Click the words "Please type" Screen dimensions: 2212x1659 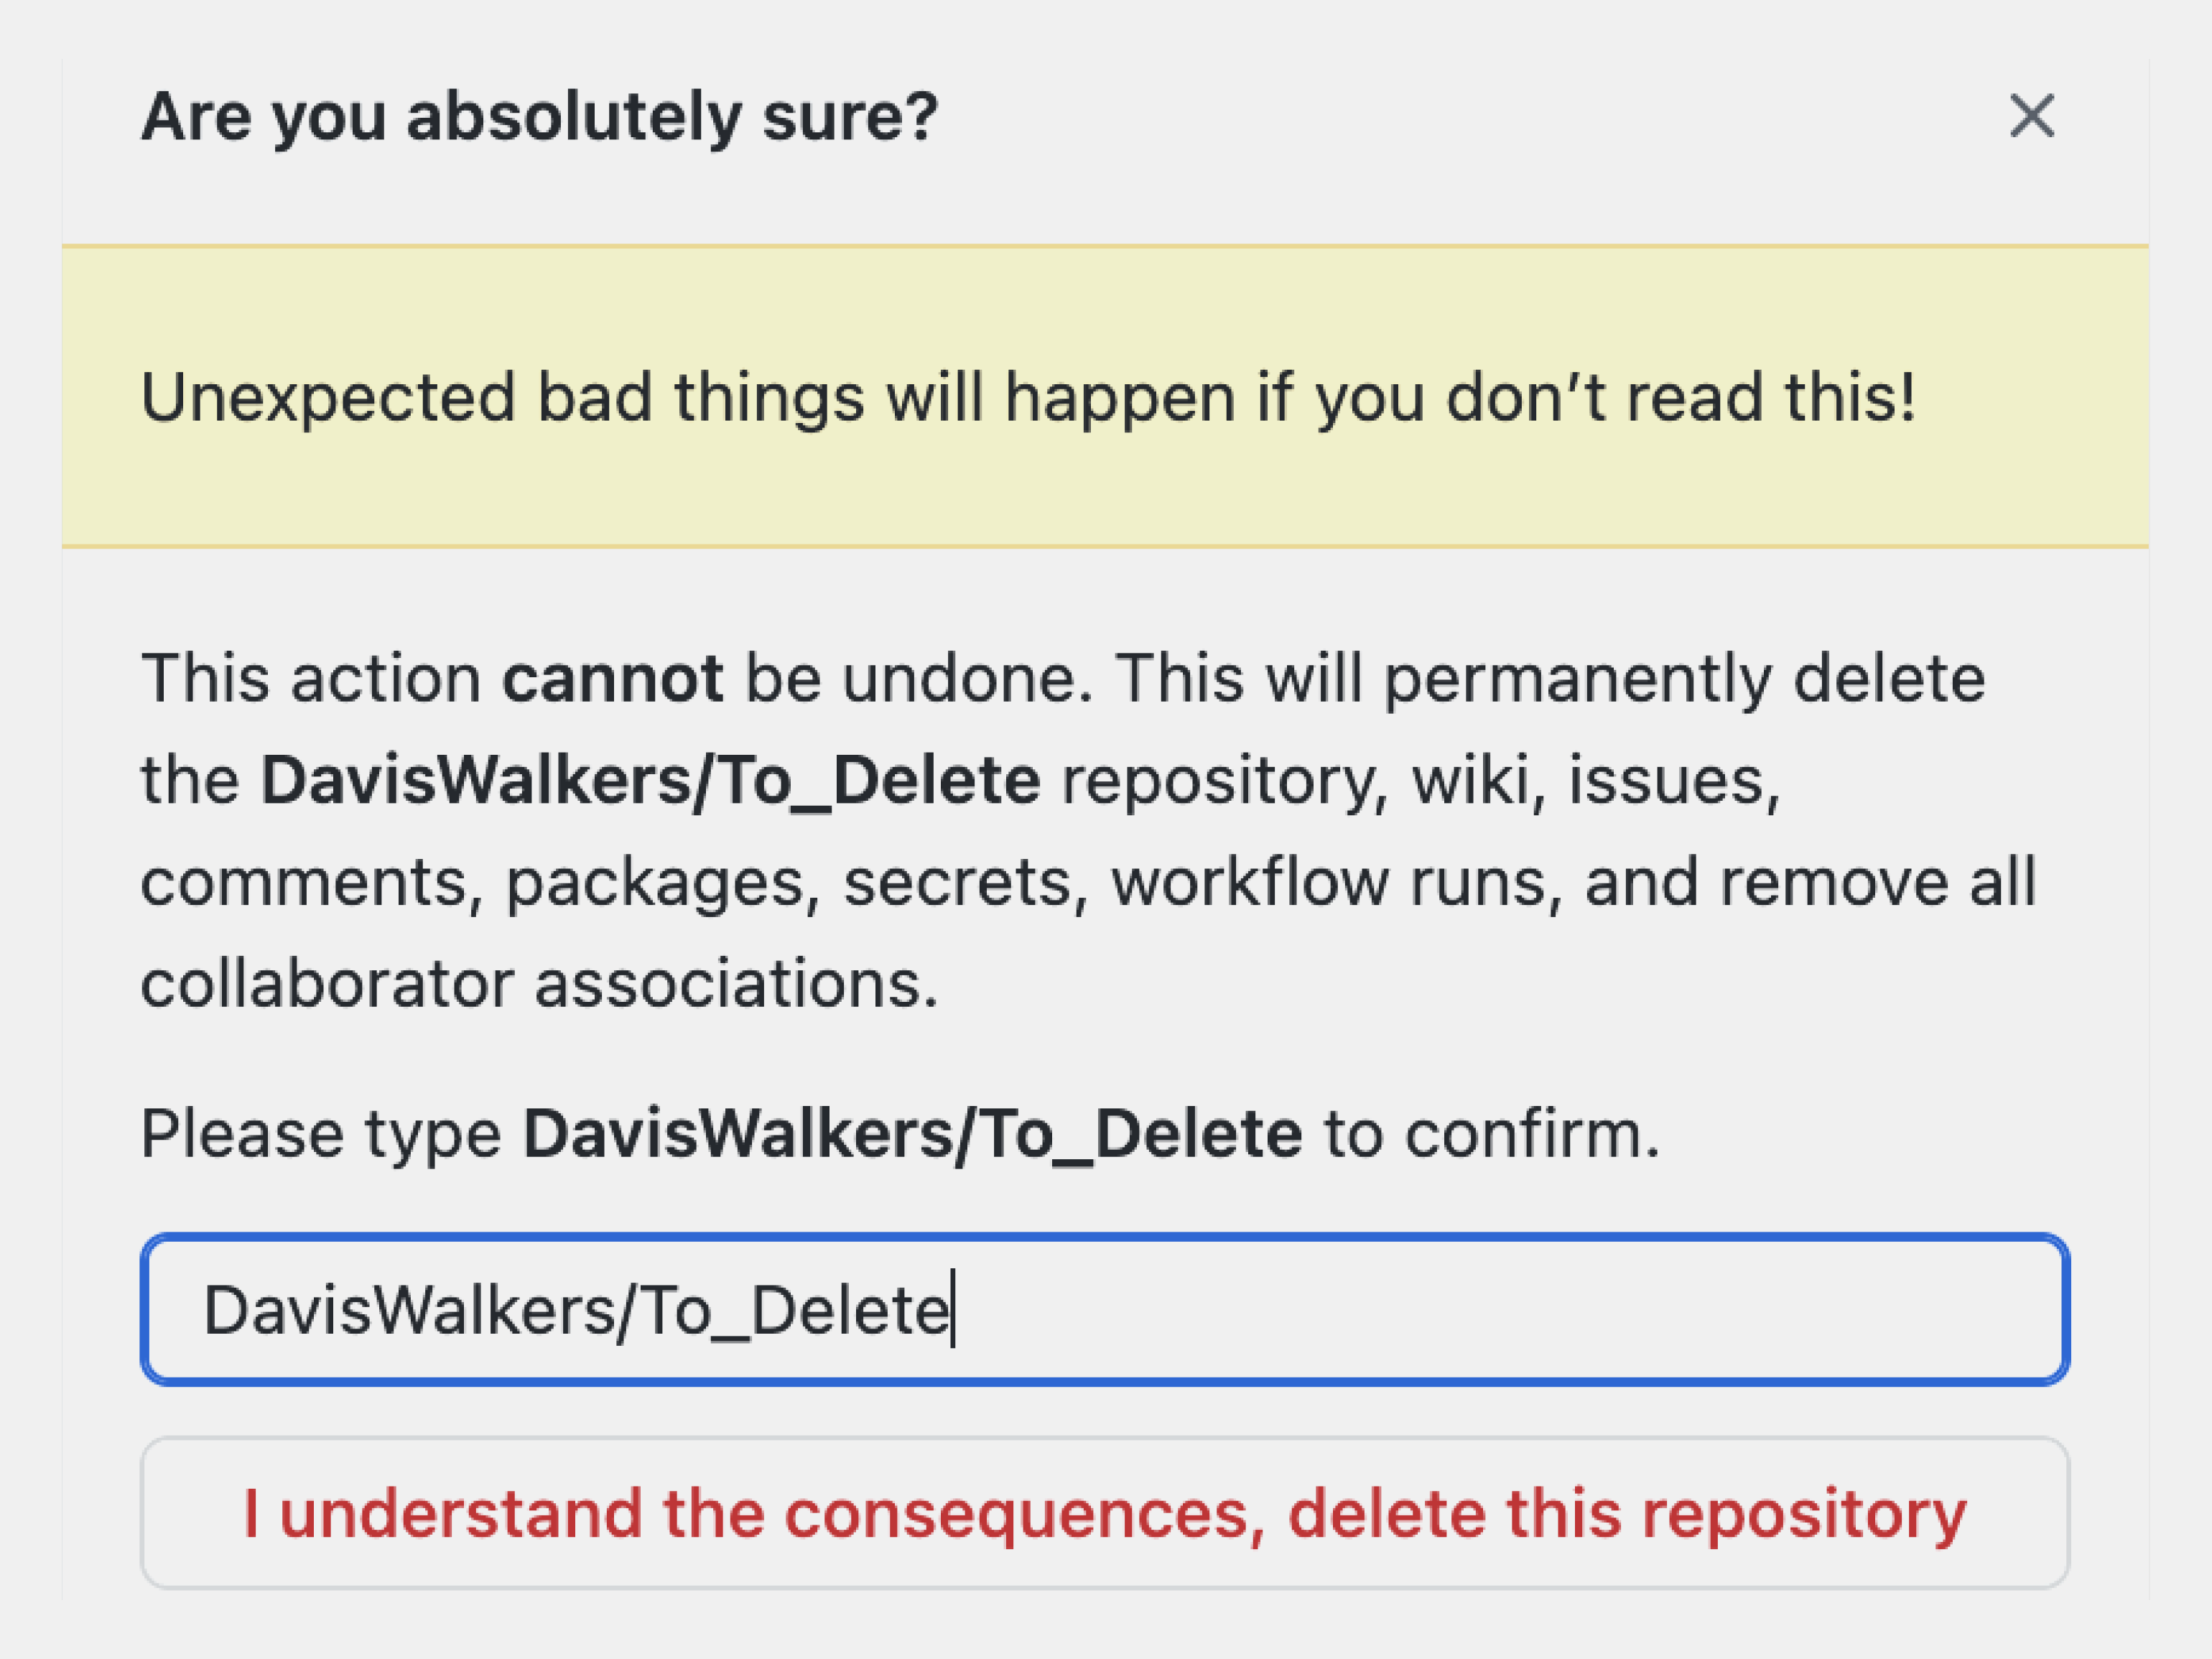[x=320, y=1134]
